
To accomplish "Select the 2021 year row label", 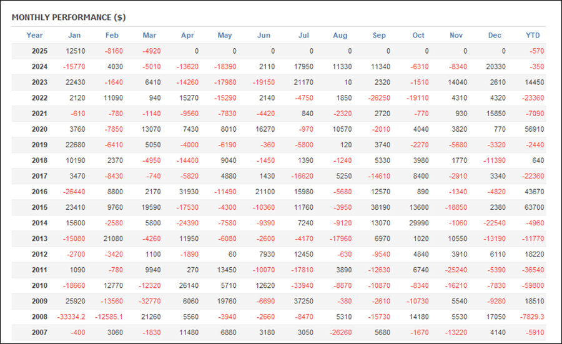I will point(39,114).
